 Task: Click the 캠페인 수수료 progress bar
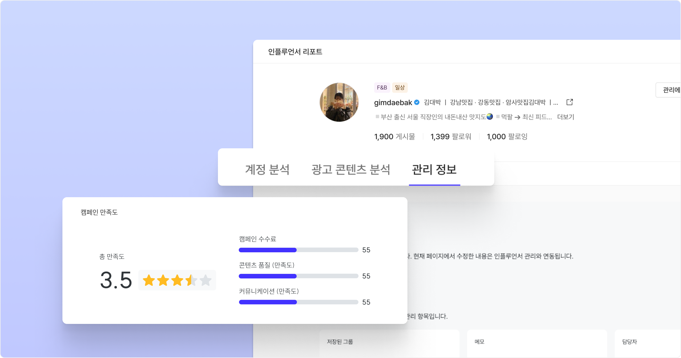[298, 250]
